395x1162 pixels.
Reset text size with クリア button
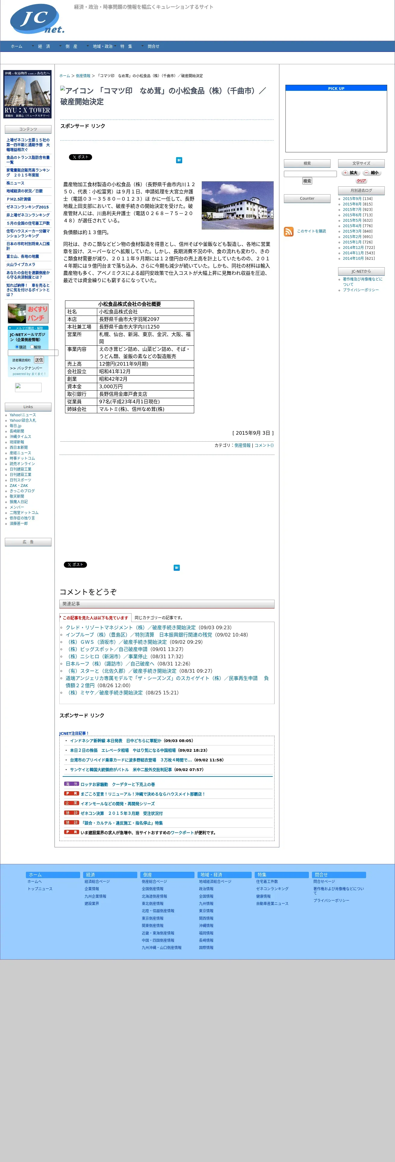pyautogui.click(x=361, y=181)
